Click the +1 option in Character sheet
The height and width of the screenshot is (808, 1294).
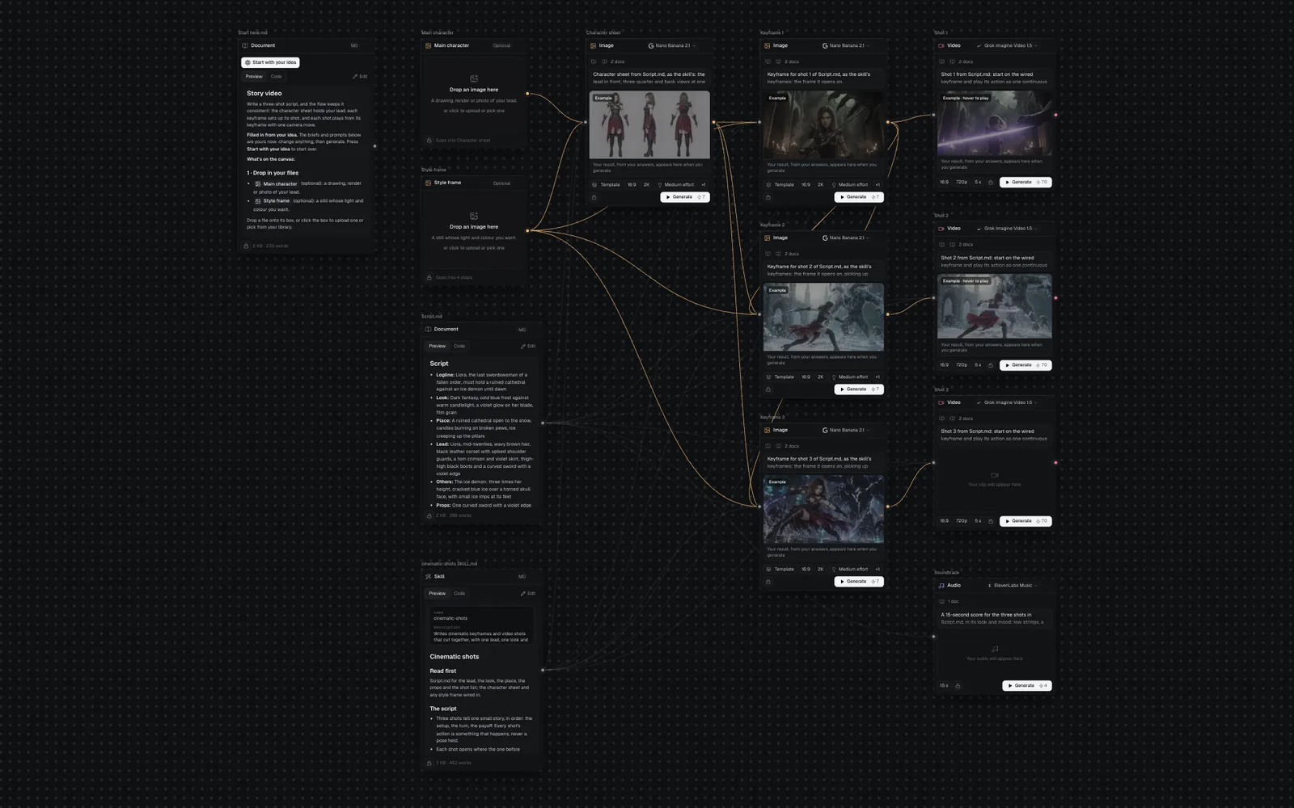703,185
